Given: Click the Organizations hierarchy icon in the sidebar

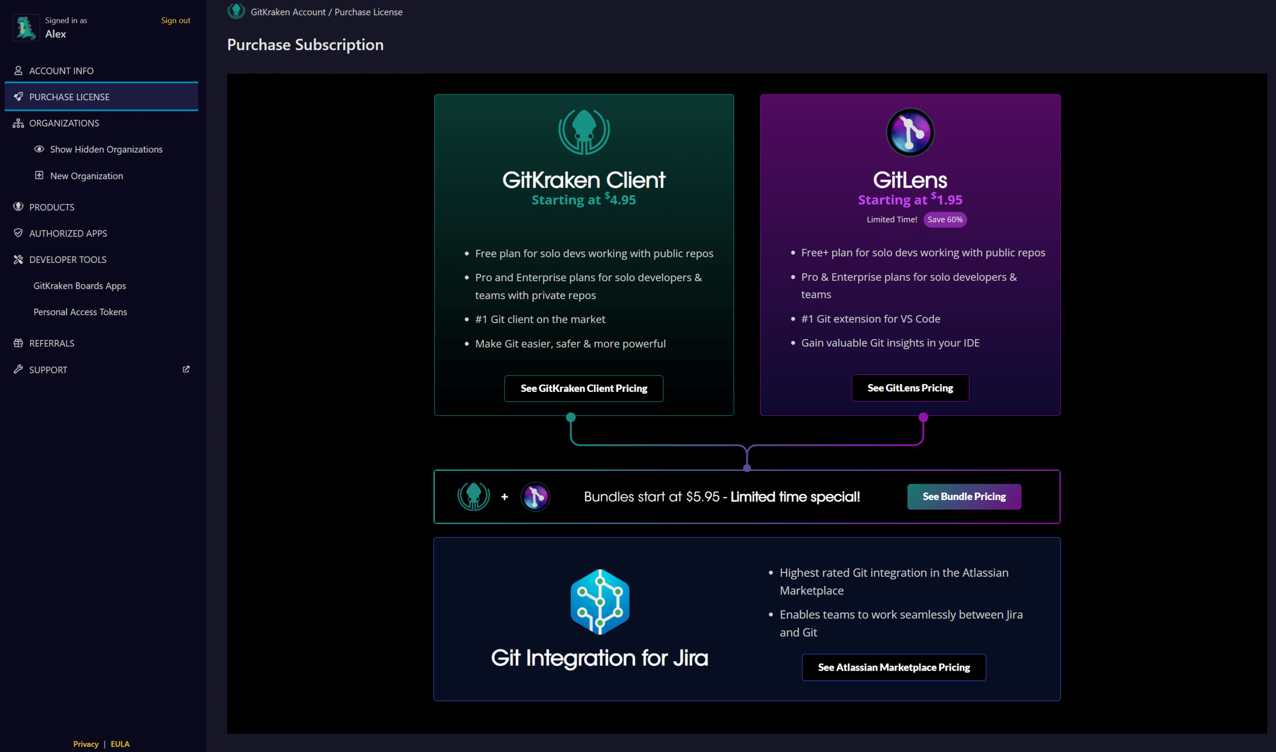Looking at the screenshot, I should coord(18,123).
